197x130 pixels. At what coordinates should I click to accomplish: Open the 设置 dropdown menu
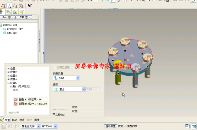pos(24,17)
